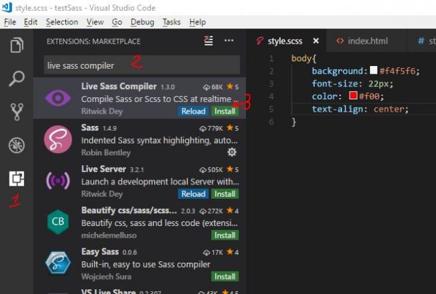Open the Explorer view in activity bar
The image size is (436, 294).
click(16, 45)
